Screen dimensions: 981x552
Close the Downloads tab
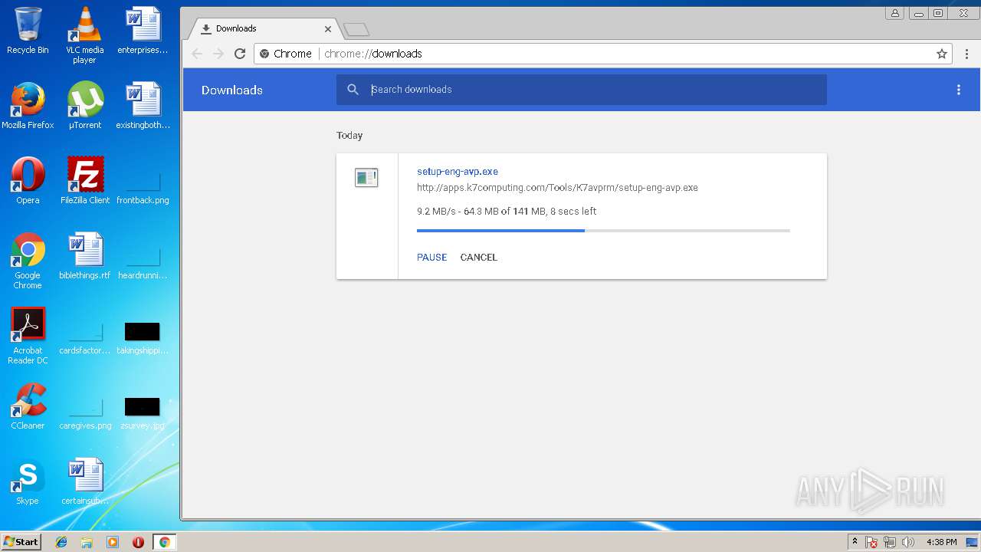point(328,29)
